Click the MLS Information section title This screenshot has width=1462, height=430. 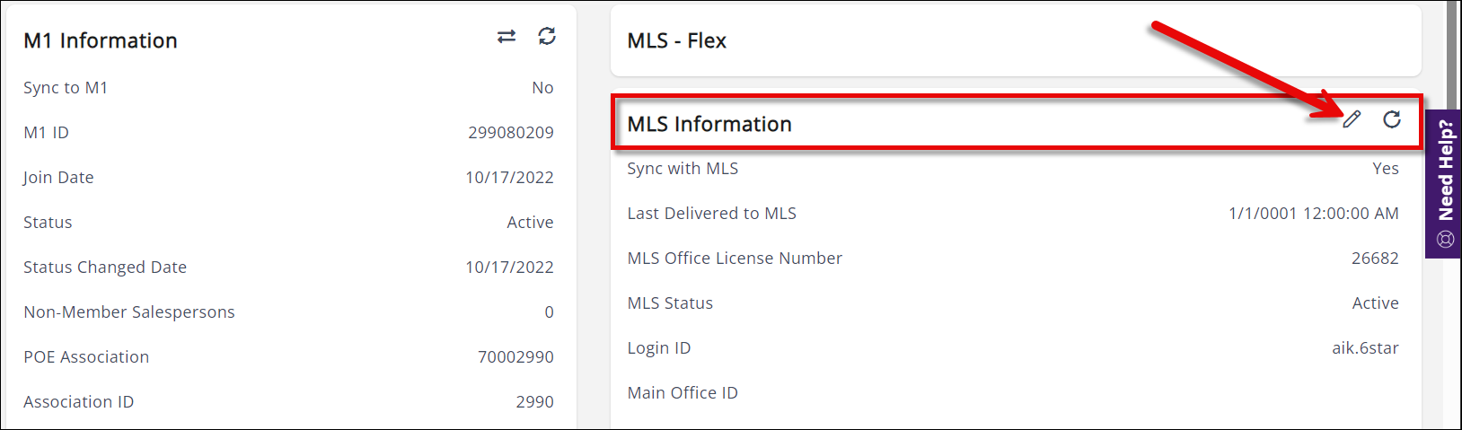709,124
